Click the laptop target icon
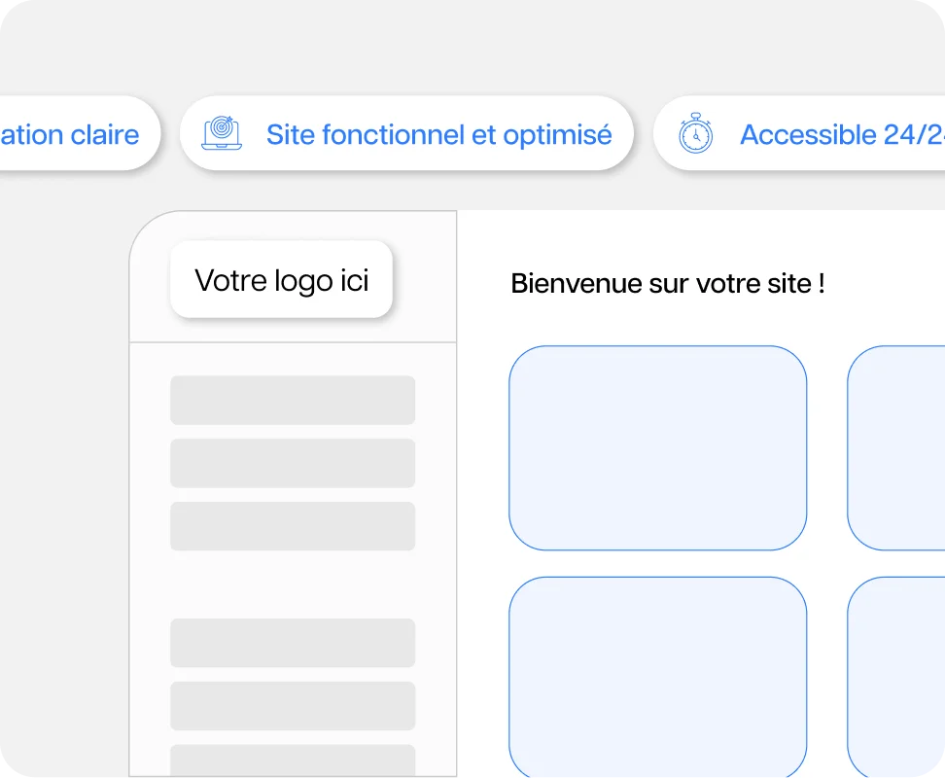Viewport: 945px width, 778px height. tap(222, 133)
